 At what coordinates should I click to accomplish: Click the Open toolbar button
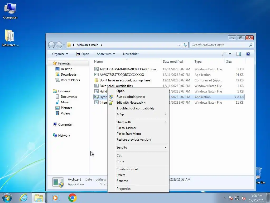(83, 54)
